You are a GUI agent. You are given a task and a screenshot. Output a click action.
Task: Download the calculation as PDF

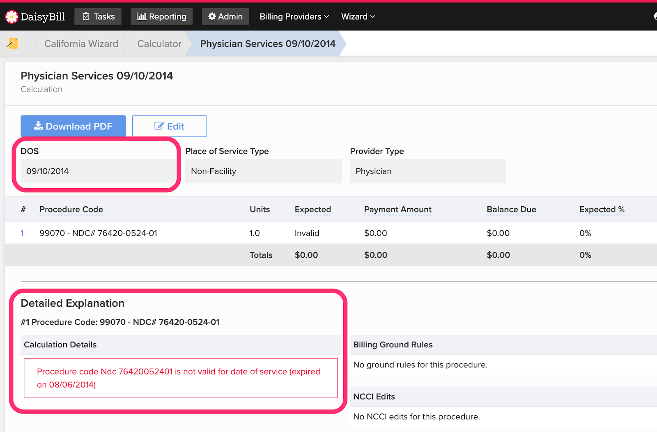click(73, 126)
